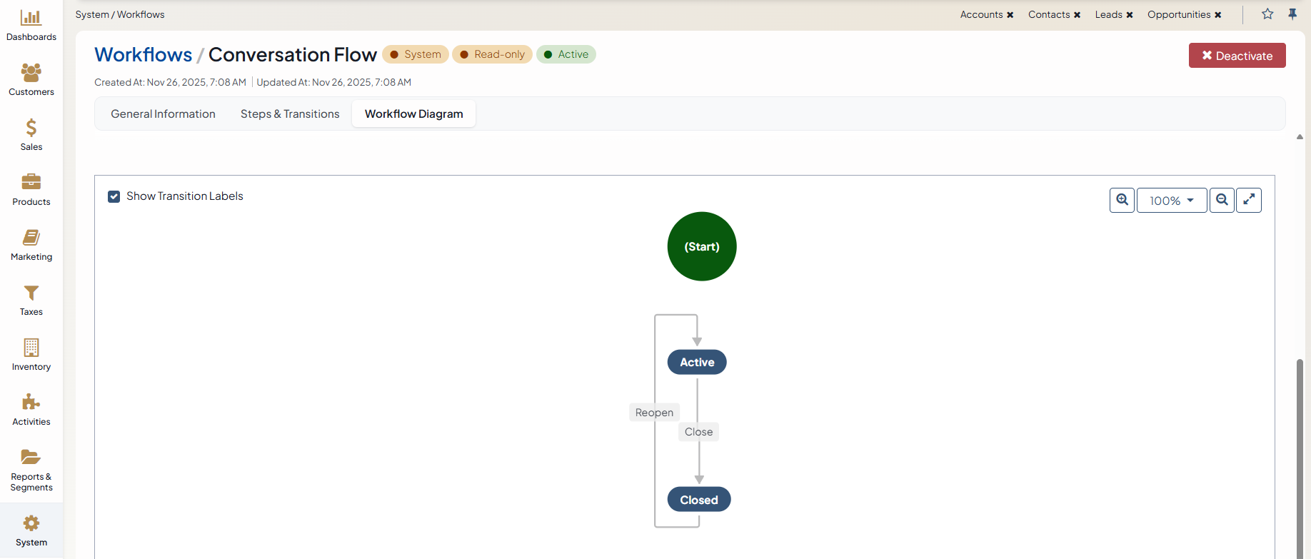Close the Accounts pinned shortcut
This screenshot has width=1311, height=559.
pos(1010,15)
